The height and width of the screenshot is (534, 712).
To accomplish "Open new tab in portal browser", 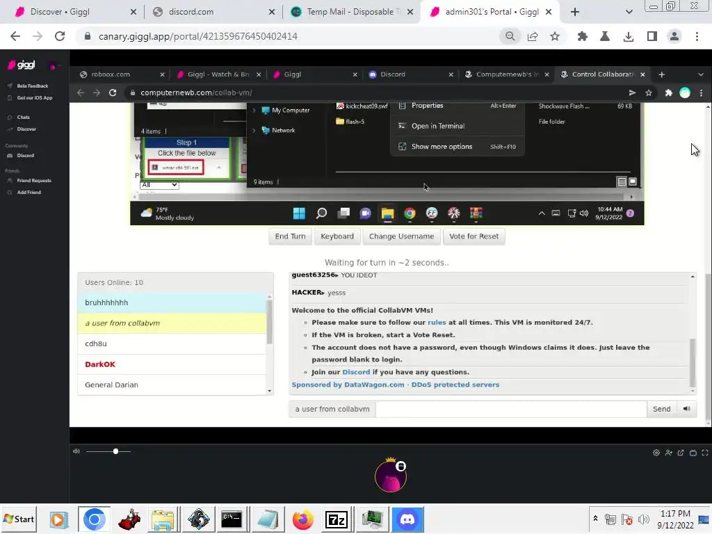I will pos(662,74).
